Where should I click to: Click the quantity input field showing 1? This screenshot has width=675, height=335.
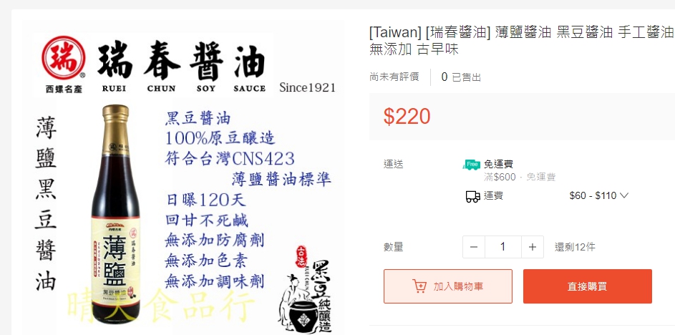[x=503, y=247]
